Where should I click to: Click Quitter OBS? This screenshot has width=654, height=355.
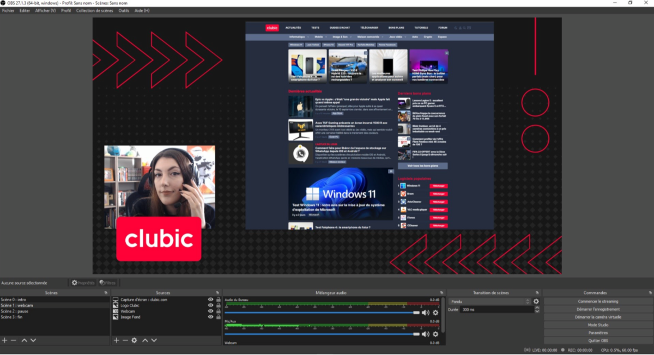tap(598, 340)
